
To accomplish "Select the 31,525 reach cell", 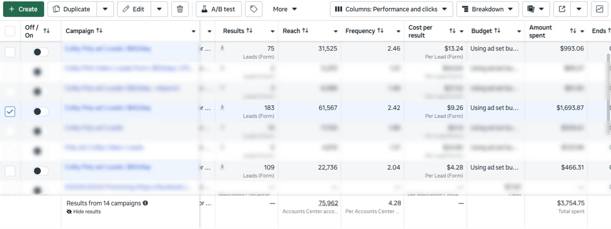I will click(x=309, y=52).
